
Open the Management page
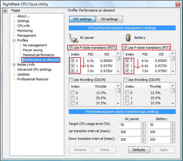[x=27, y=35]
